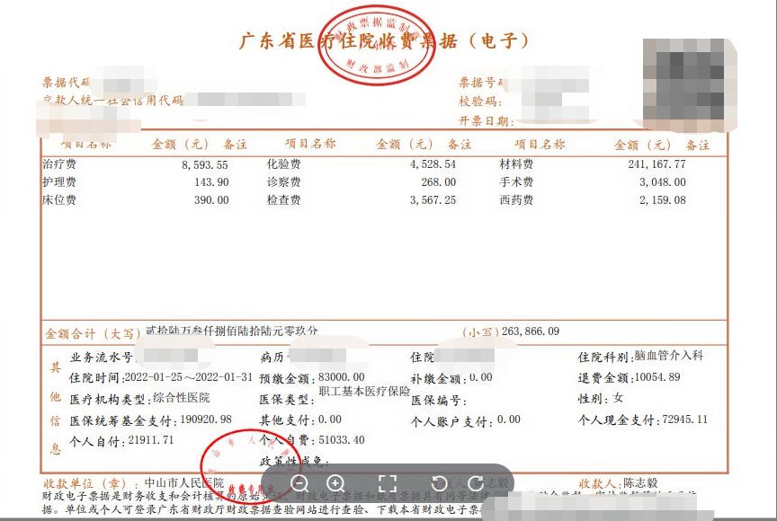The width and height of the screenshot is (777, 521).
Task: Rotate the image counterclockwise
Action: (x=439, y=483)
